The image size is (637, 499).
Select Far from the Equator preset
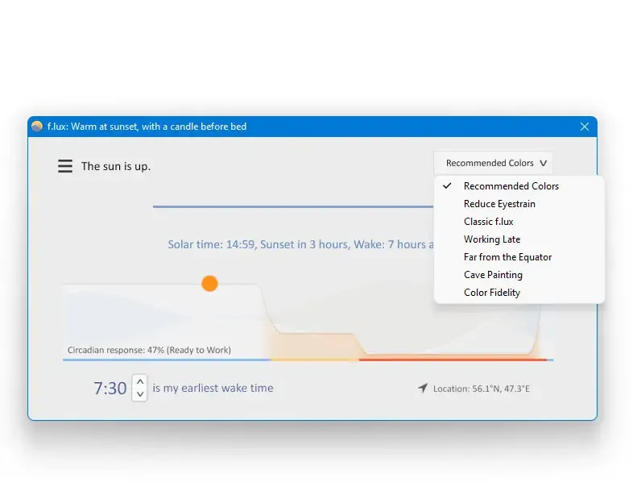[x=519, y=257]
